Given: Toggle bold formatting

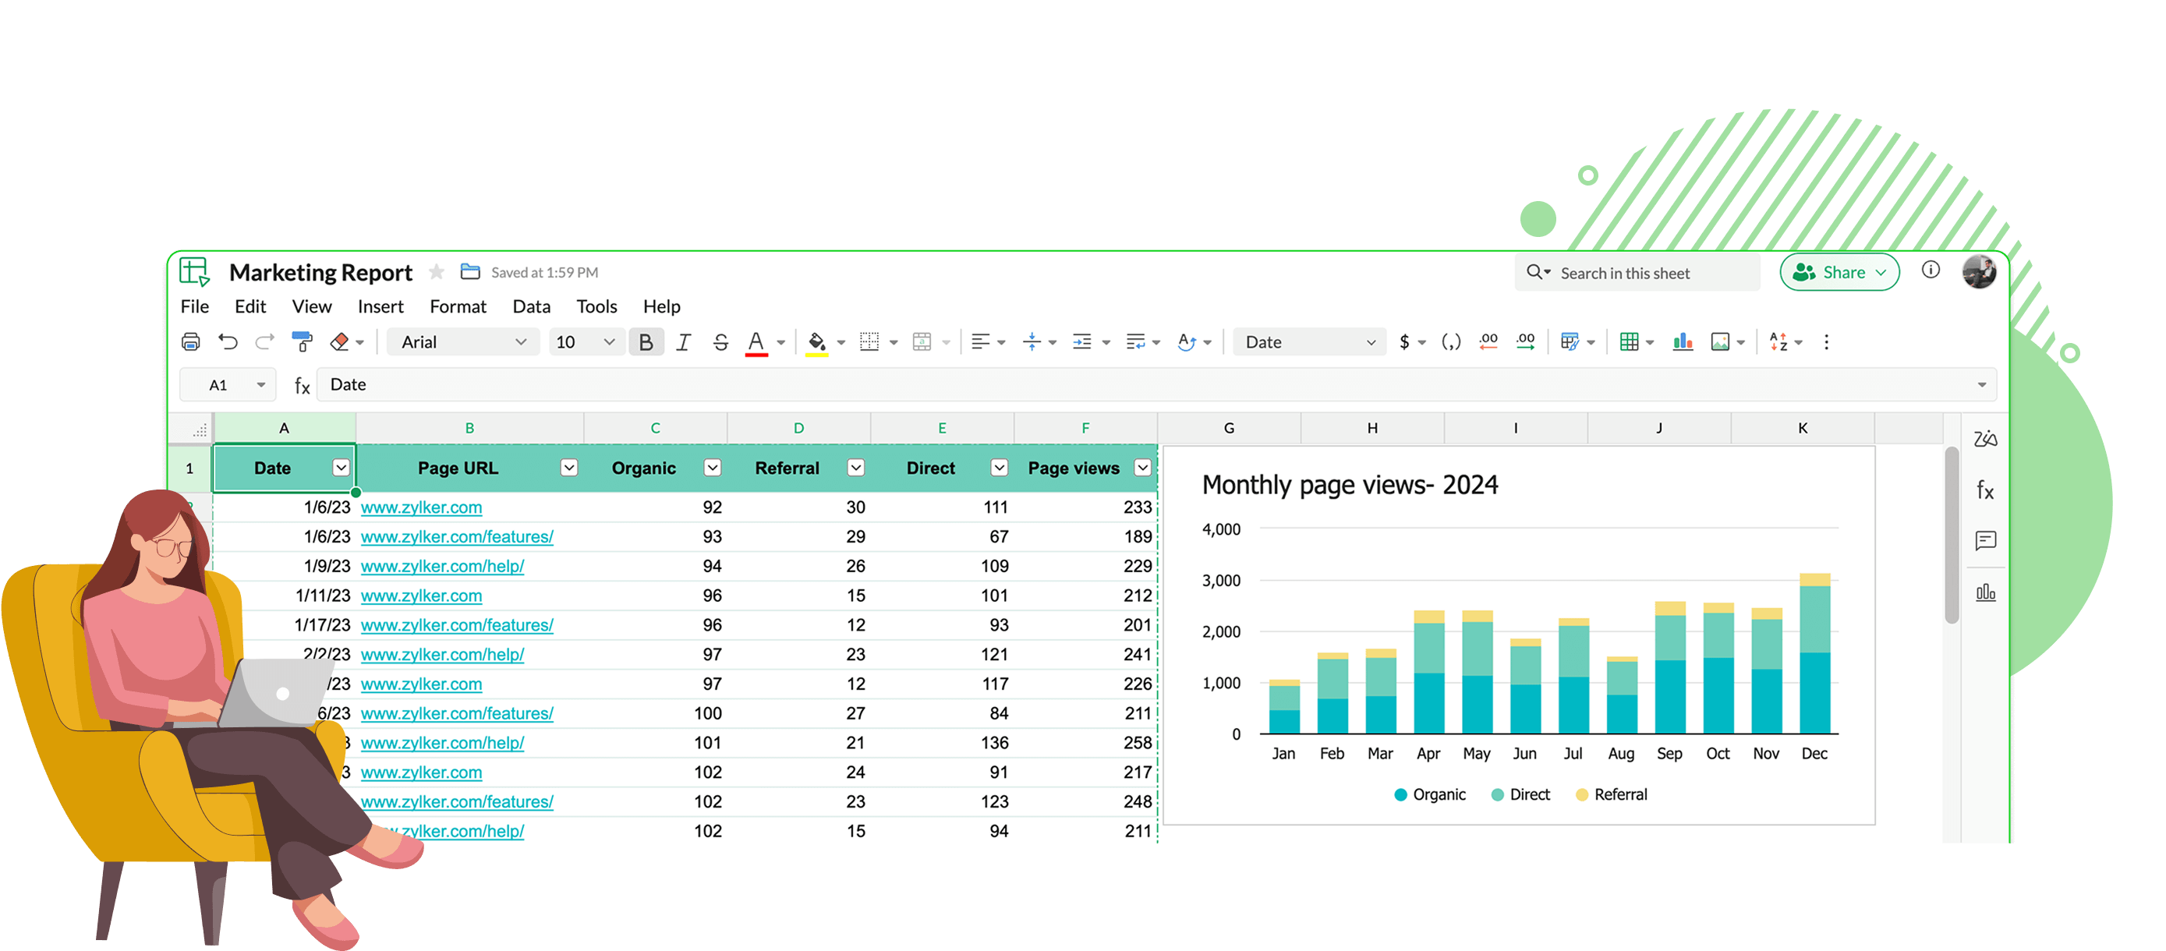Looking at the screenshot, I should pos(646,341).
